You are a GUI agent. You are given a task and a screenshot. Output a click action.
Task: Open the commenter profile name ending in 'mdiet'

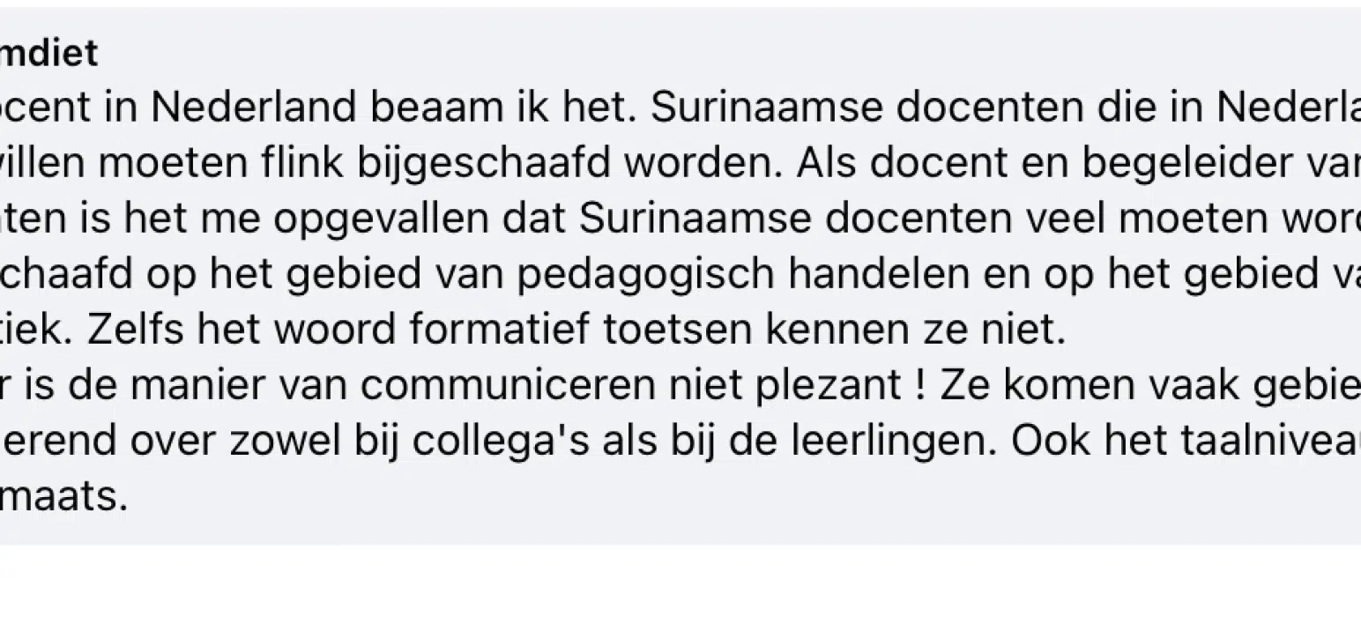(49, 55)
